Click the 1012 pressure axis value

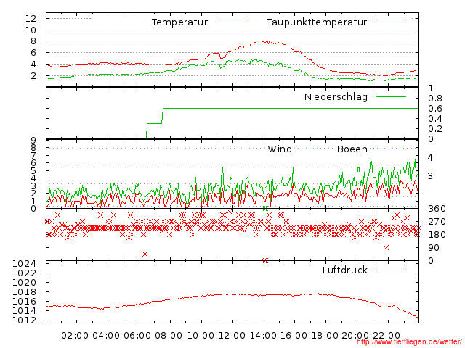tap(24, 320)
